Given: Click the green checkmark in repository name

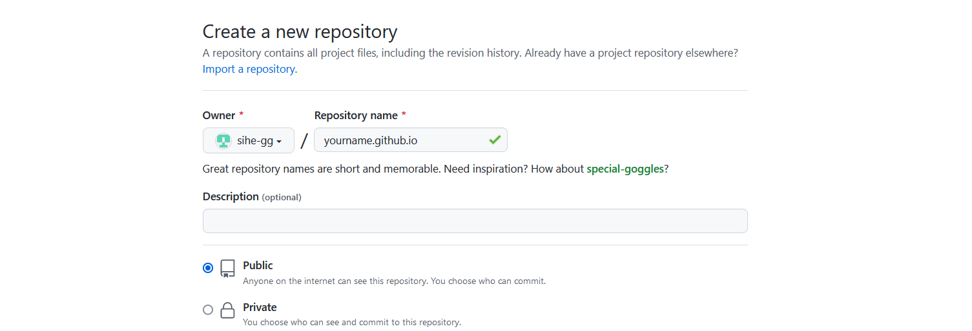Looking at the screenshot, I should click(495, 140).
